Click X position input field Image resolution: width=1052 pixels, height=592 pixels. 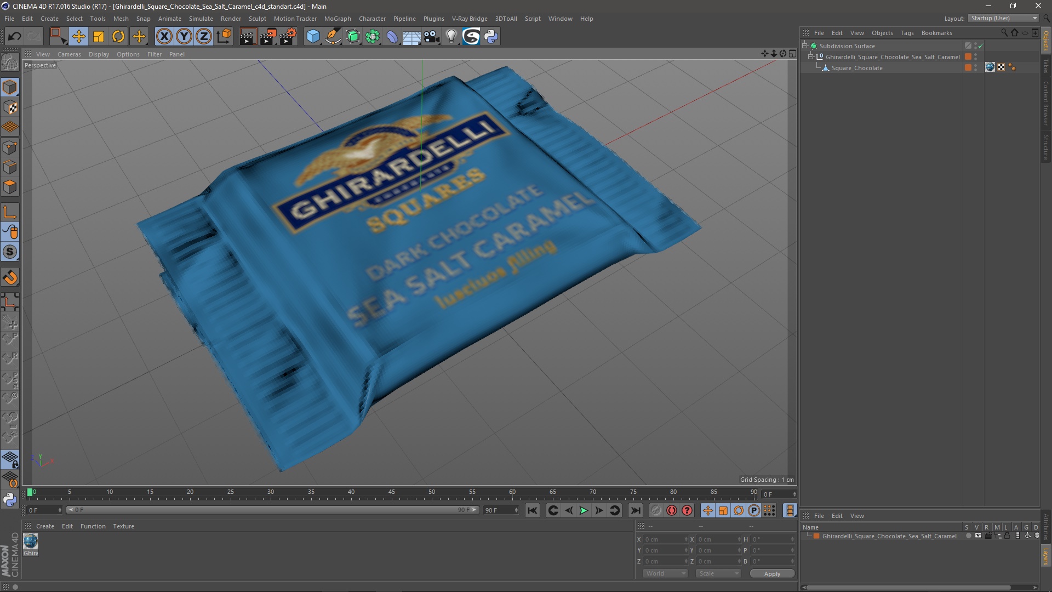coord(666,539)
